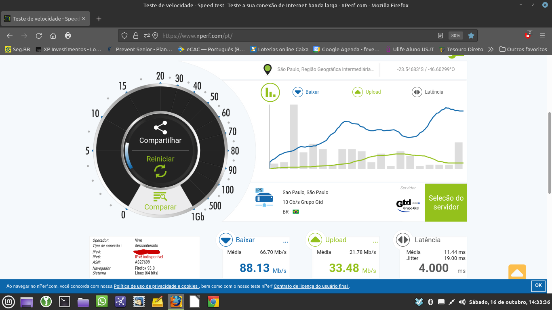Open XP Investimentos bookmark
Screen dimensions: 552x310
[x=68, y=49]
